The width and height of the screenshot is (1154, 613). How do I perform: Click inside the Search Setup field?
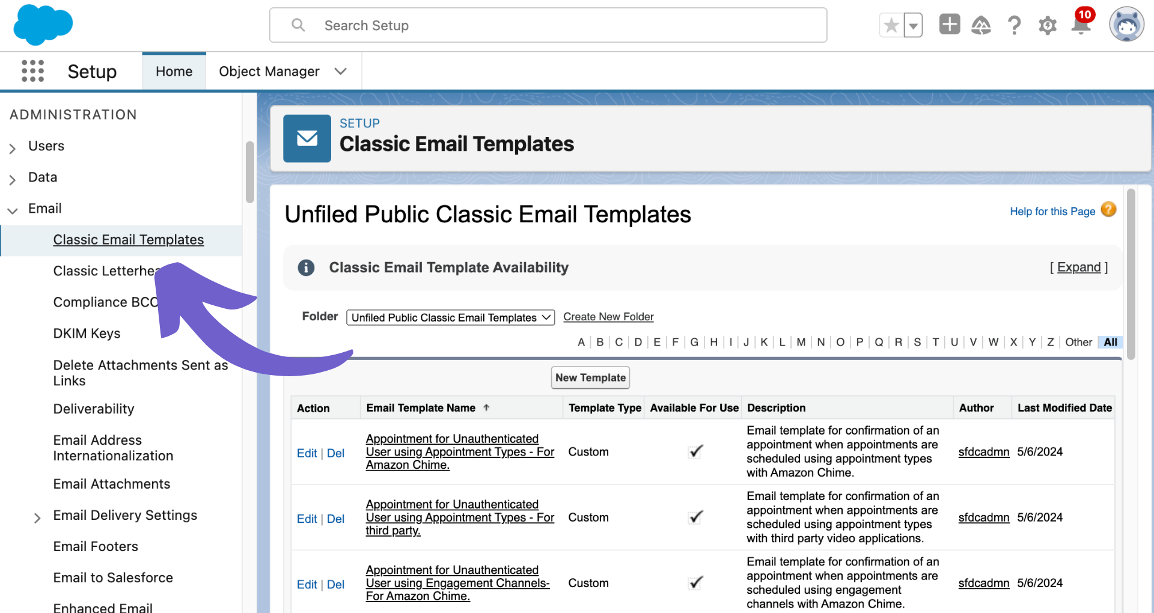[x=548, y=25]
